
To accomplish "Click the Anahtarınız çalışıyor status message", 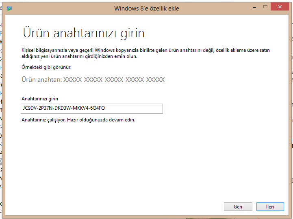I will (78, 120).
